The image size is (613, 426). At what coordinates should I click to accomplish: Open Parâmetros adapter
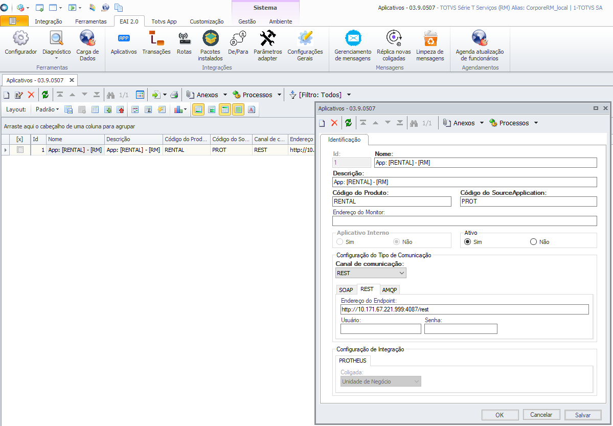(268, 46)
